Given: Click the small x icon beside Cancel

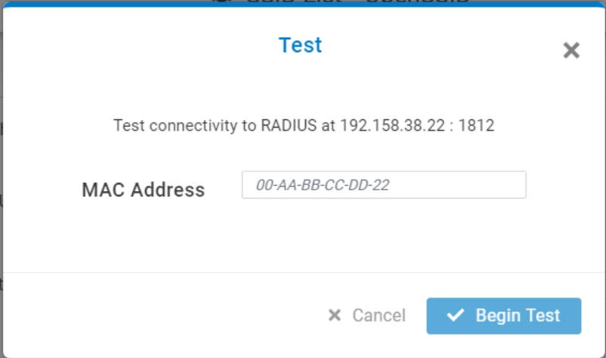Looking at the screenshot, I should pyautogui.click(x=335, y=316).
